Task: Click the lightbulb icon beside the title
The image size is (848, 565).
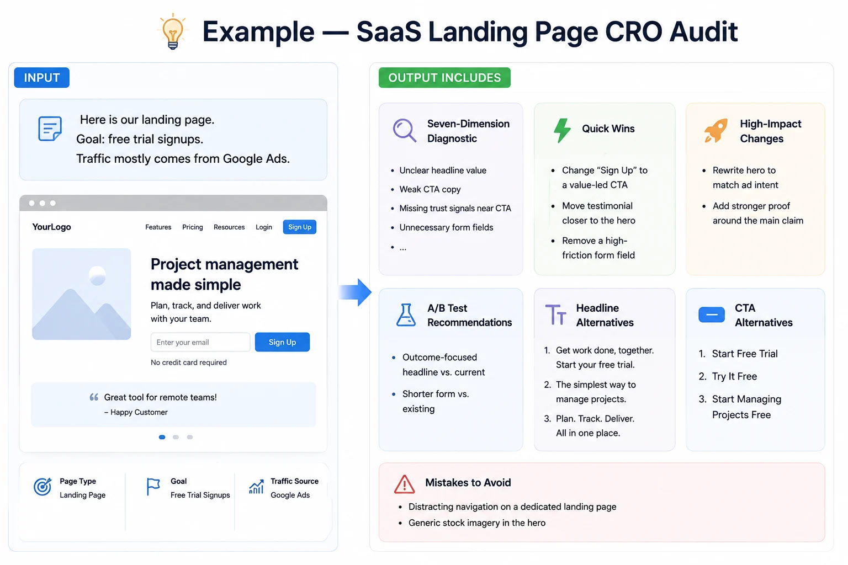Action: tap(173, 31)
